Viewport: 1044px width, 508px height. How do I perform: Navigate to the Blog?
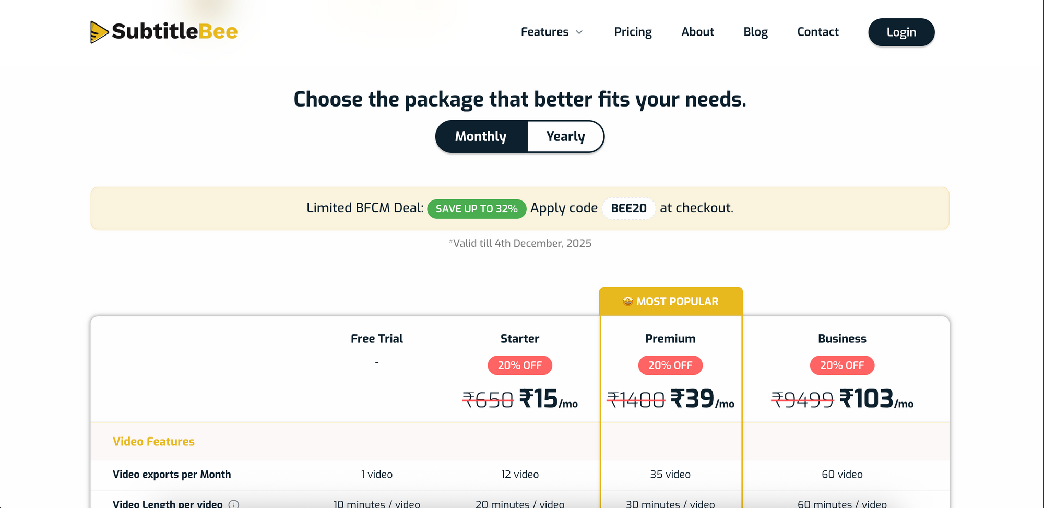click(x=755, y=32)
